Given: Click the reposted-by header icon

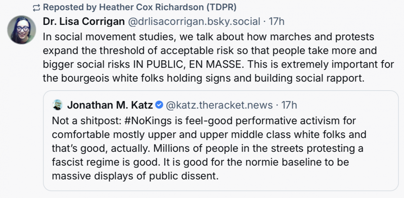Looking at the screenshot, I should (36, 6).
